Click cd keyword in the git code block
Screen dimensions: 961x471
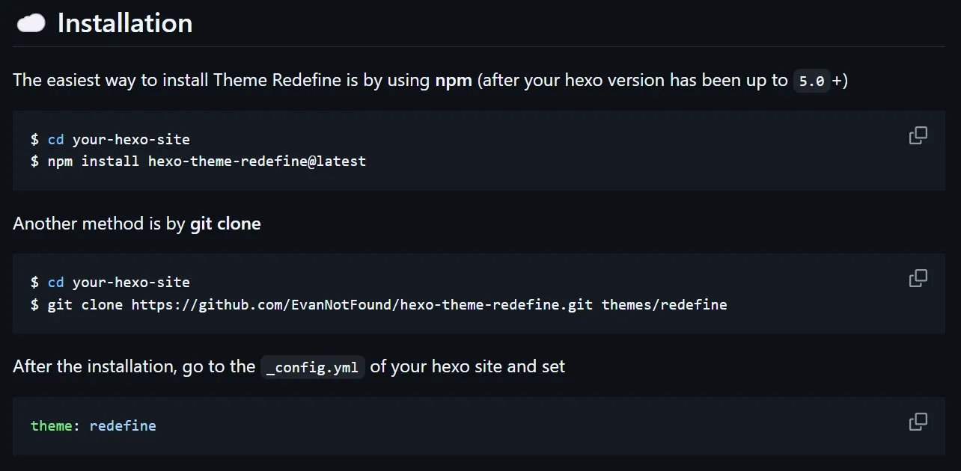click(x=56, y=282)
